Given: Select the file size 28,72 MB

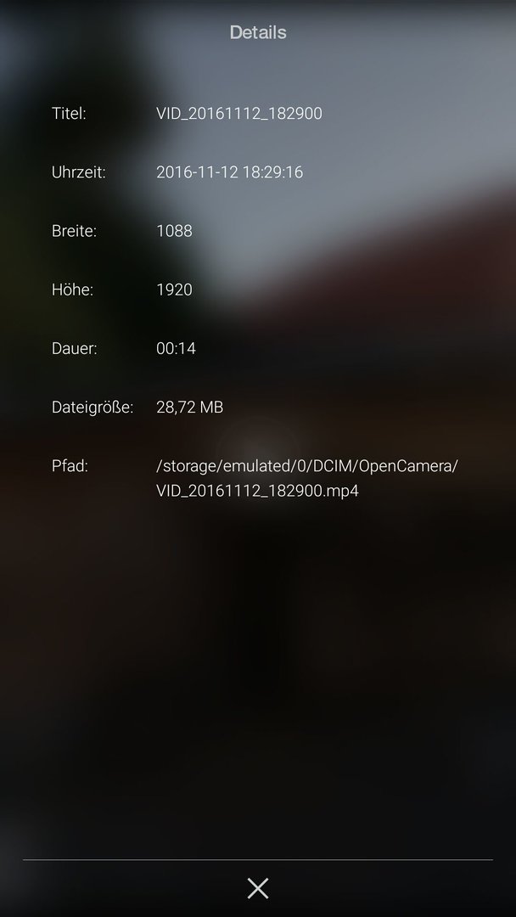Looking at the screenshot, I should point(190,408).
